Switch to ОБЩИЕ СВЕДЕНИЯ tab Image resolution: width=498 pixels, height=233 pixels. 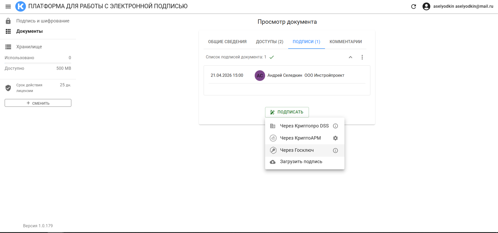tap(227, 42)
